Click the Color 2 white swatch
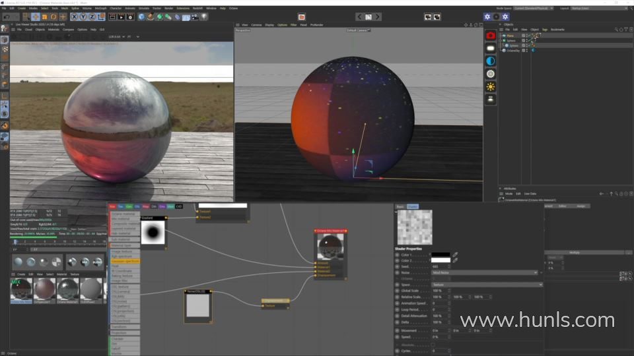Viewport: 634px width, 356px height. tap(440, 260)
